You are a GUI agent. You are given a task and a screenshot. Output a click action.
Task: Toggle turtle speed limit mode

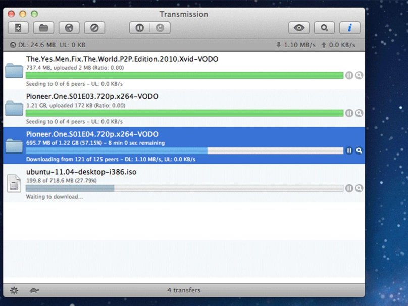tap(35, 290)
